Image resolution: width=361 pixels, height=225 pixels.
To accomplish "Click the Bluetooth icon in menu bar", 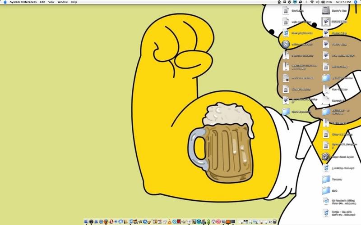I will coord(306,2).
